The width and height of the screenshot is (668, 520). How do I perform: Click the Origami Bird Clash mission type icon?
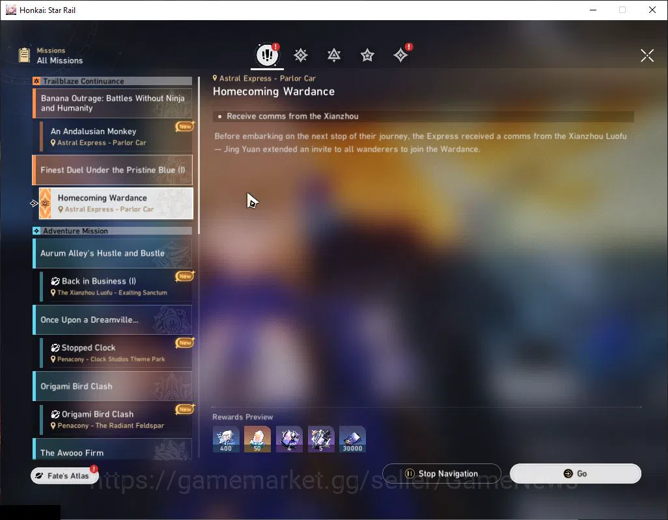(x=55, y=414)
